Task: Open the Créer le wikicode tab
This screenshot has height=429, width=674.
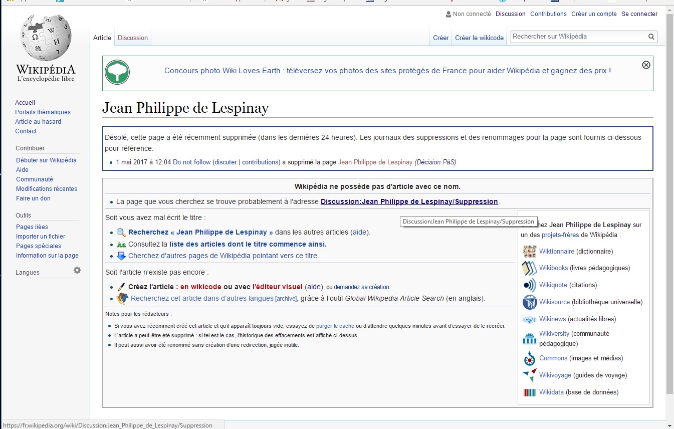Action: pyautogui.click(x=479, y=38)
